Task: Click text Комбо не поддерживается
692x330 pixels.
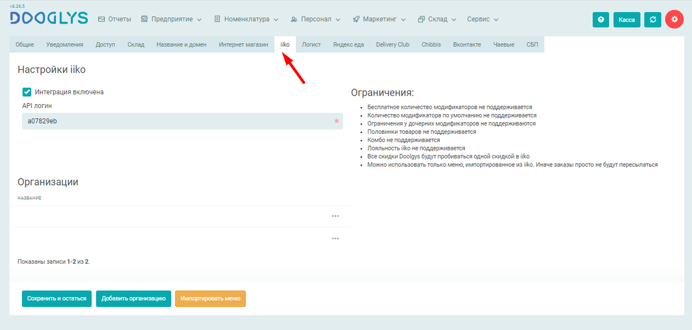Action: coord(404,140)
